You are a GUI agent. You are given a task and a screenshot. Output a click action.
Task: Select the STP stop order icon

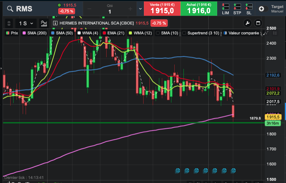pos(237,9)
